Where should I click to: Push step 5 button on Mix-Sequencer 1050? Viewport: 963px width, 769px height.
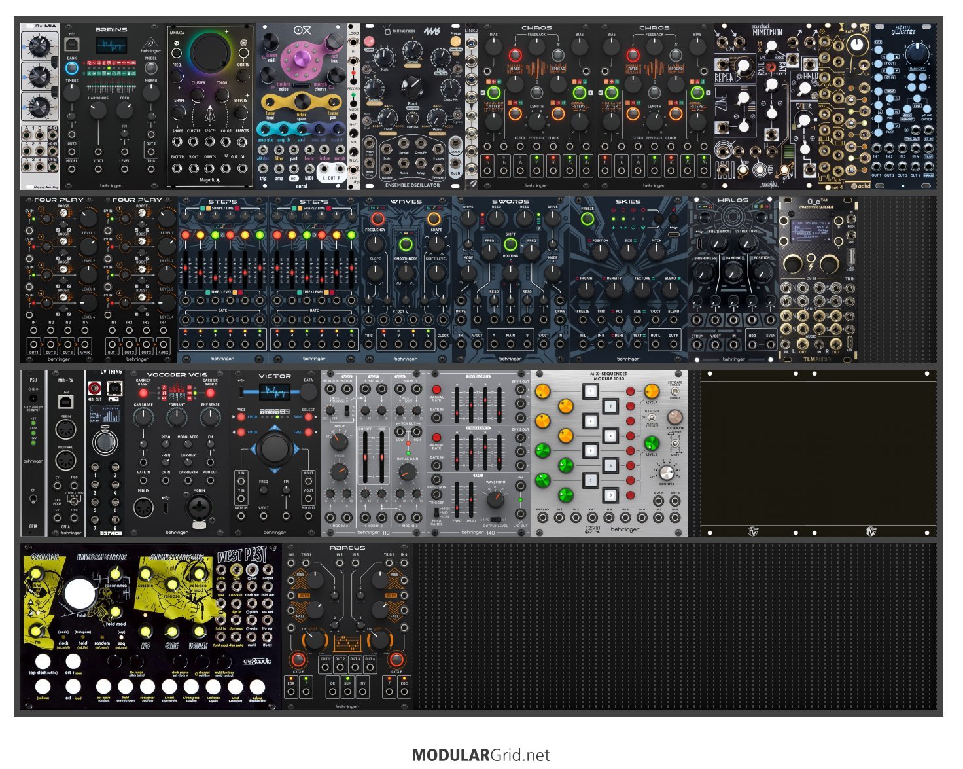point(590,451)
